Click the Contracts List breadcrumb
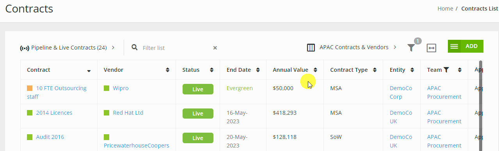The image size is (499, 151). click(x=479, y=8)
